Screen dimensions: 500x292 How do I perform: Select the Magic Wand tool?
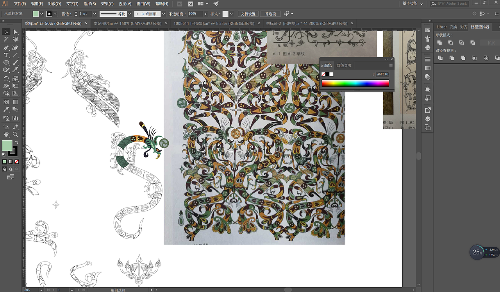[6, 39]
